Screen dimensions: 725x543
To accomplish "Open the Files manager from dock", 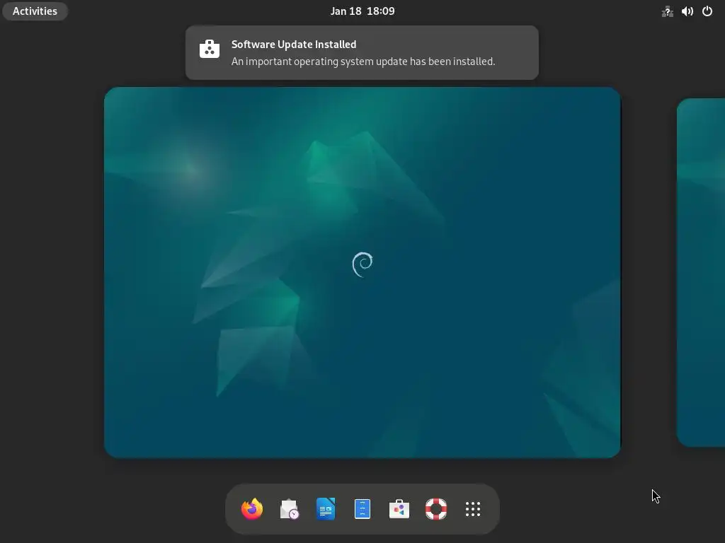I will coord(362,509).
